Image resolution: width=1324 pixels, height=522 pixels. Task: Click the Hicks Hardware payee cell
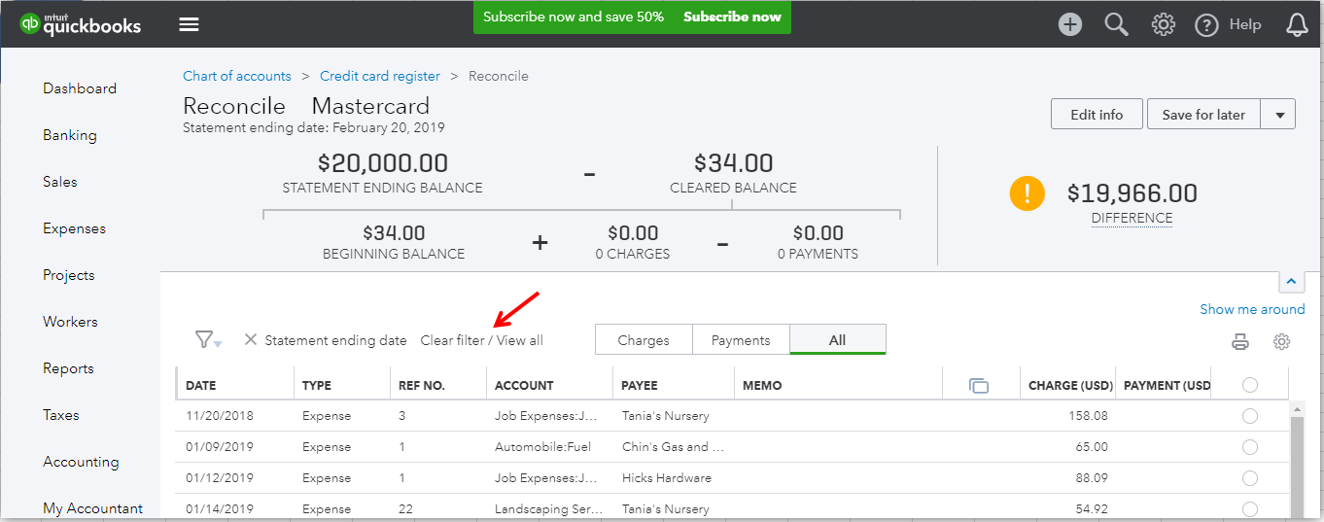pos(667,478)
